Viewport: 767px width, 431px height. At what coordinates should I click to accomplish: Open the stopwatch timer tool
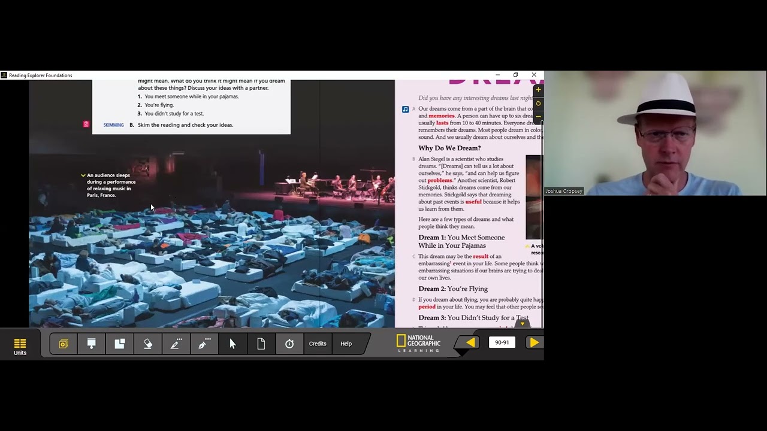(289, 344)
